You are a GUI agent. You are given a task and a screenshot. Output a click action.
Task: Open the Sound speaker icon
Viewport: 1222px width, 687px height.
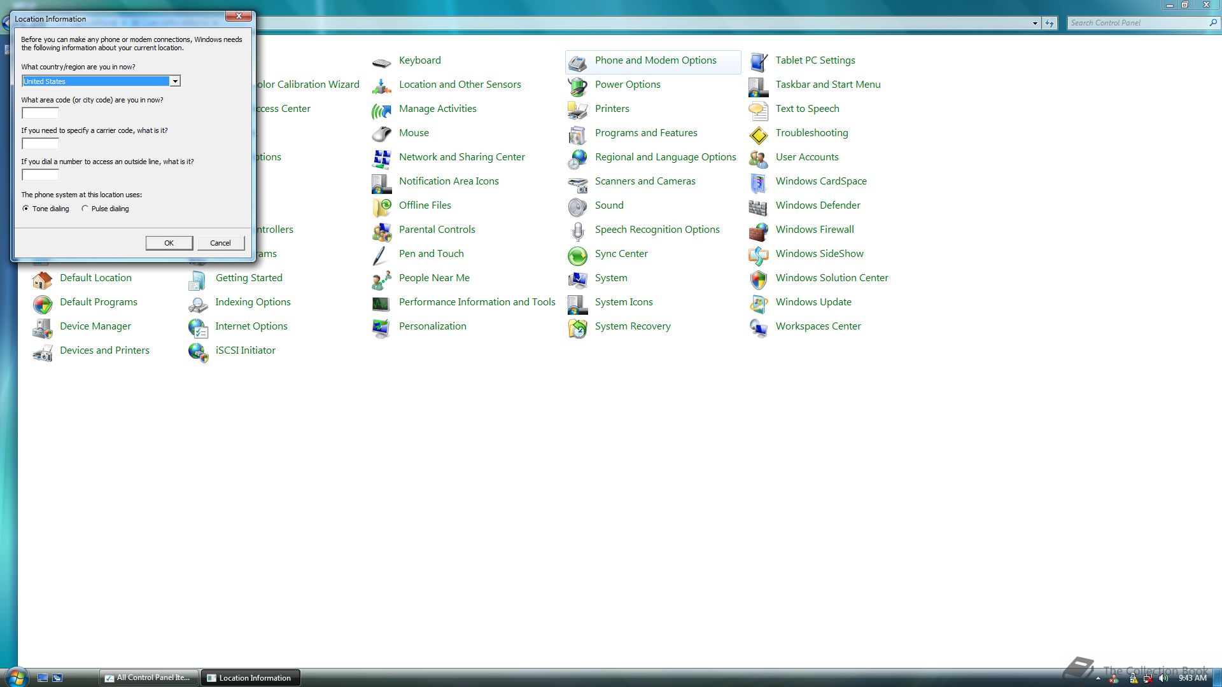(x=577, y=207)
